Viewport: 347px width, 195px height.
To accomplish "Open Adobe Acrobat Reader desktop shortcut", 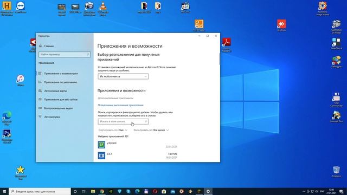I will pos(227,45).
